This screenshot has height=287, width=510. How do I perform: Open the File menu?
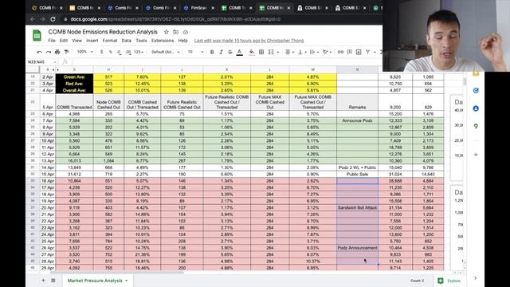pos(52,41)
